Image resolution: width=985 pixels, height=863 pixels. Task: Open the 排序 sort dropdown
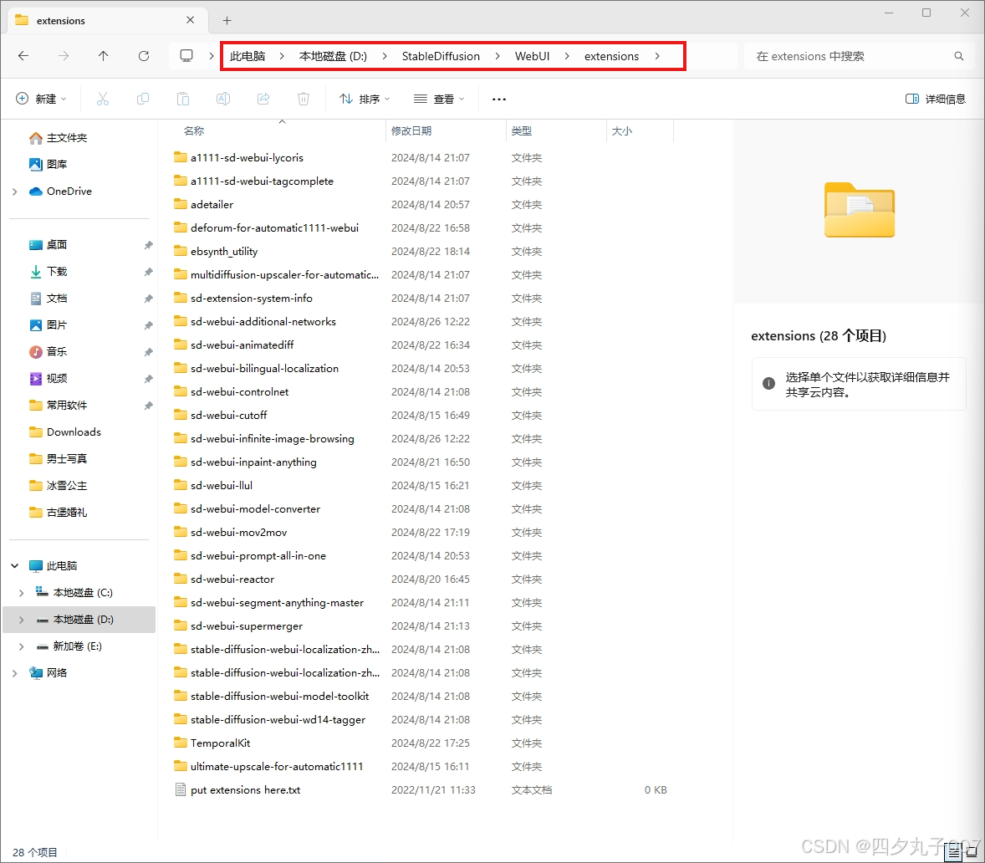click(x=365, y=99)
